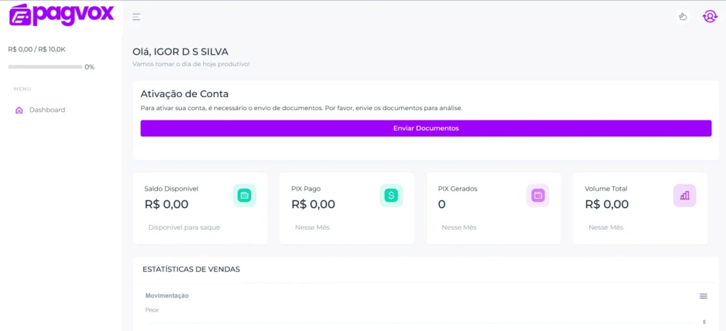Click the 0% progress percentage label
The image size is (726, 331).
[89, 67]
